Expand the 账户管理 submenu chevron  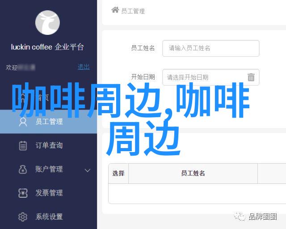[88, 170]
